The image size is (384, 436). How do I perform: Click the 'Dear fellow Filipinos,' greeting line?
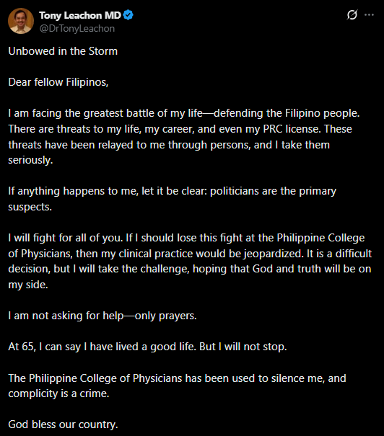click(58, 82)
